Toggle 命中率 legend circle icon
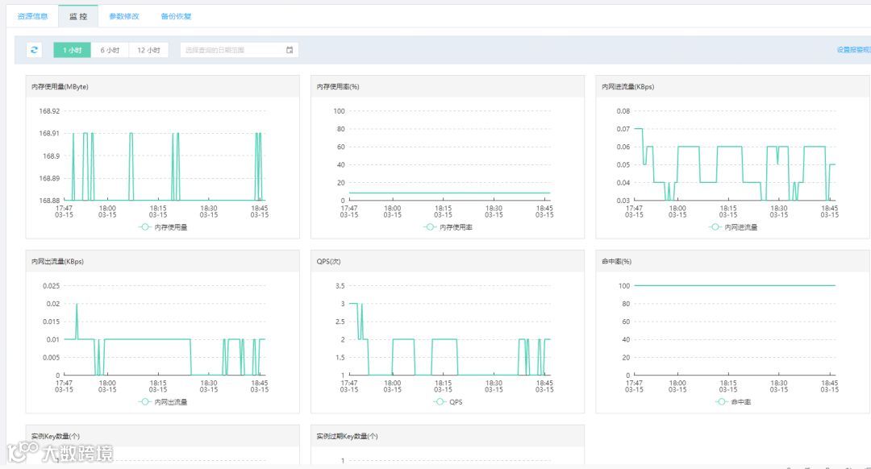 (x=721, y=402)
